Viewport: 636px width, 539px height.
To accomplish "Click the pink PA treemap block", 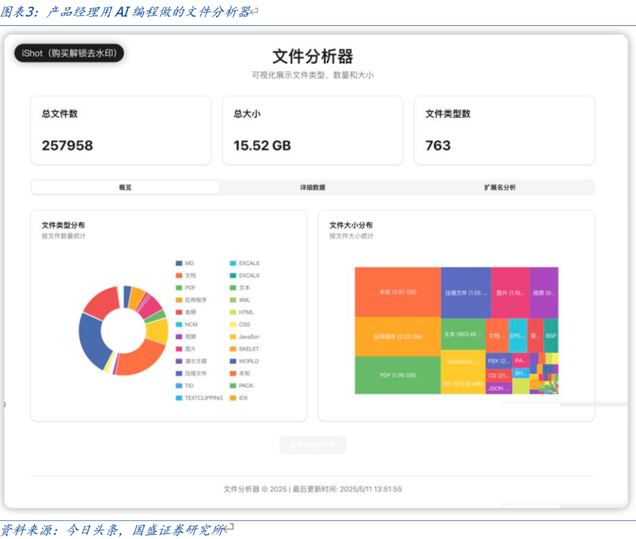I will [521, 360].
